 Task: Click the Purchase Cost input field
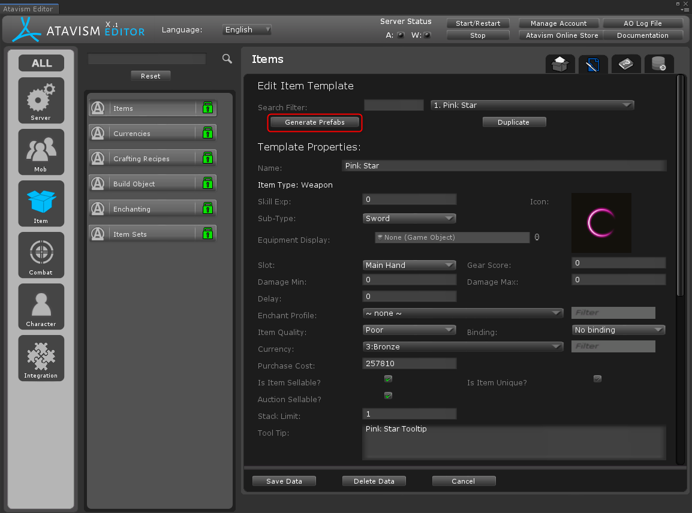click(410, 364)
